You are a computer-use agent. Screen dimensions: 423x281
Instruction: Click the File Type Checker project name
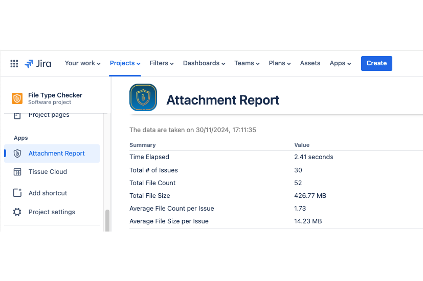click(55, 95)
